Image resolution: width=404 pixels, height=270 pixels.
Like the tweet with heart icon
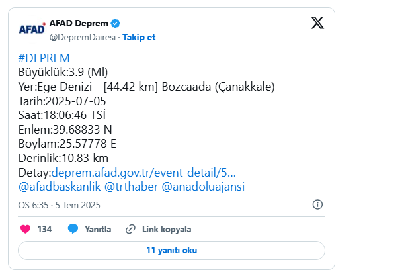(25, 229)
